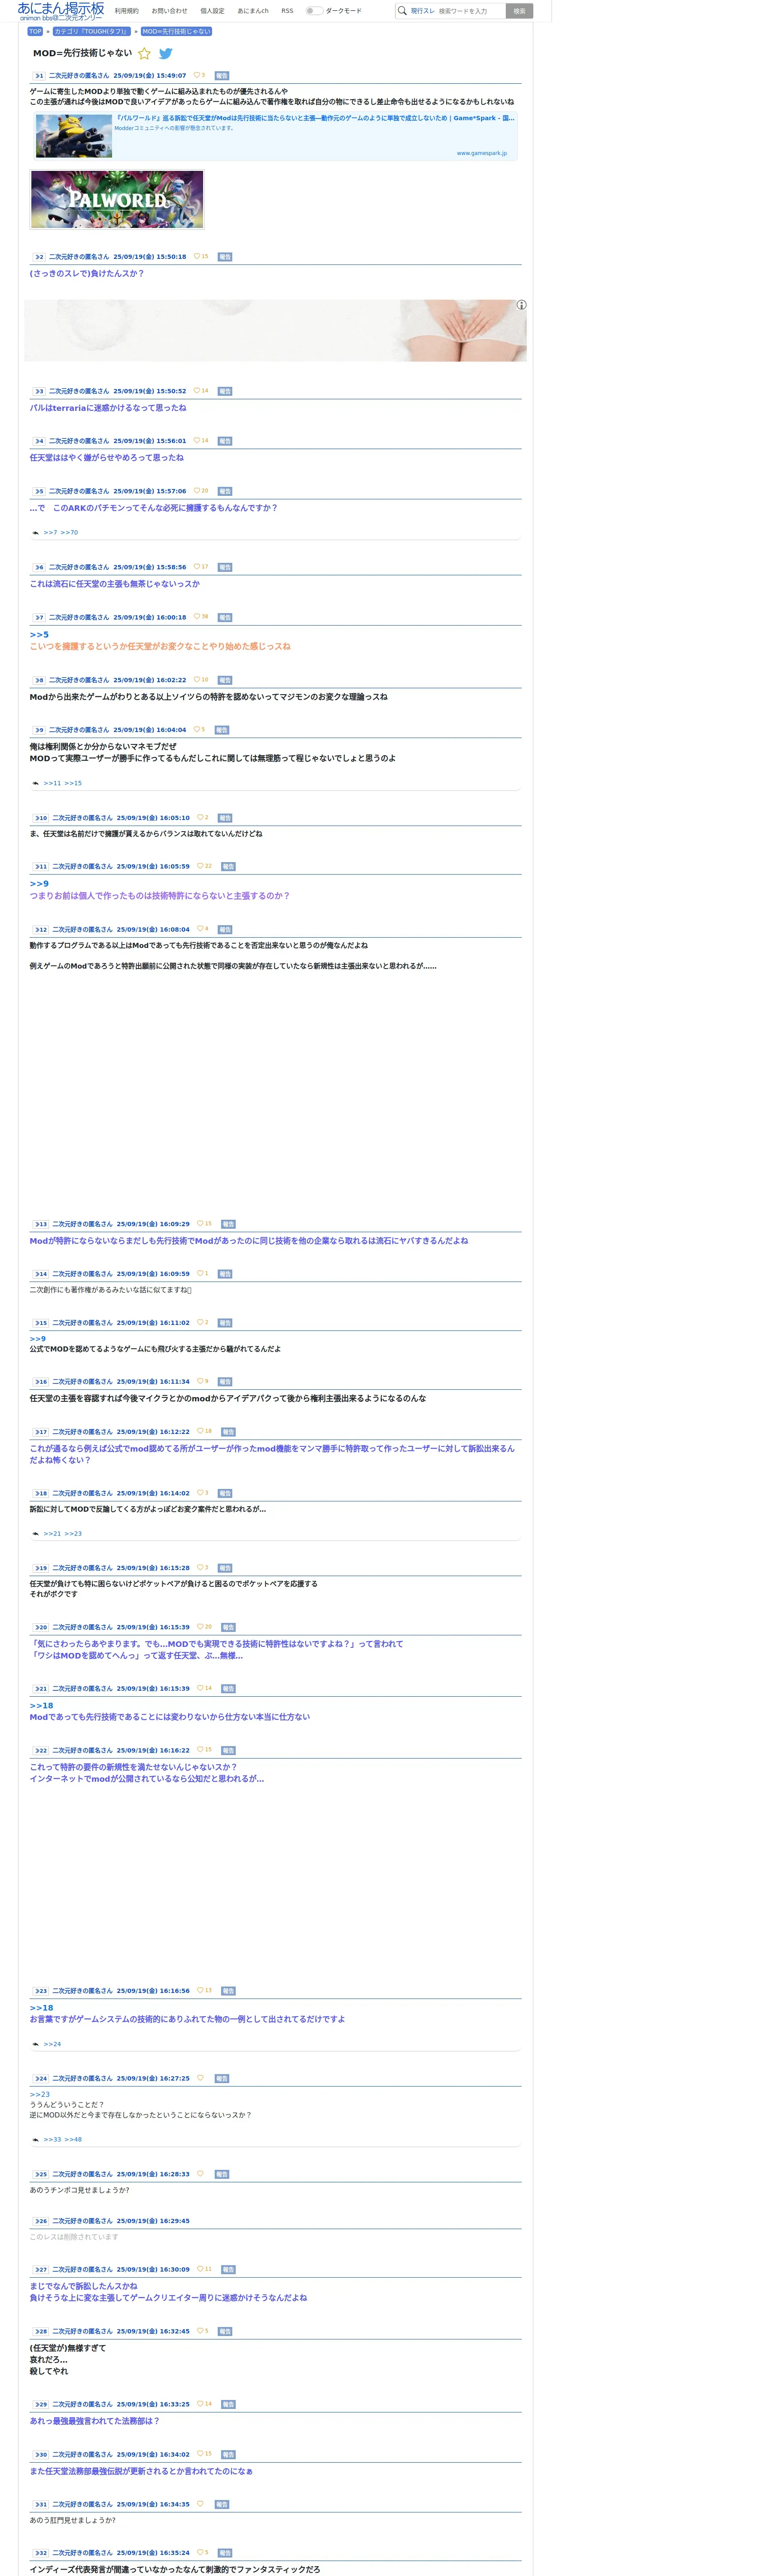
Task: Open the あにまんch menu item
Action: pyautogui.click(x=253, y=11)
